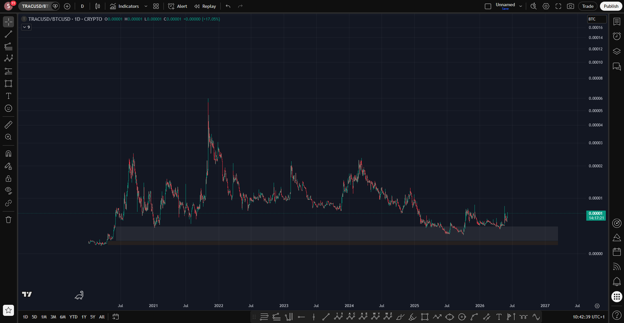The width and height of the screenshot is (624, 323).
Task: Expand the collapsed 9 indicators legend
Action: point(26,27)
